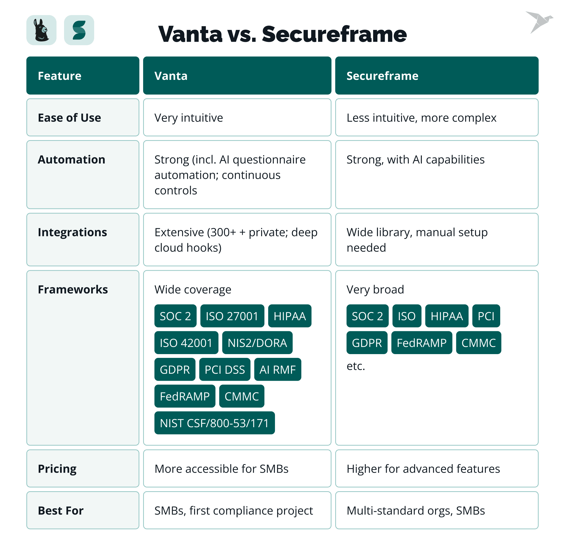
Task: Click the NIS2/DORA framework tag
Action: [257, 343]
